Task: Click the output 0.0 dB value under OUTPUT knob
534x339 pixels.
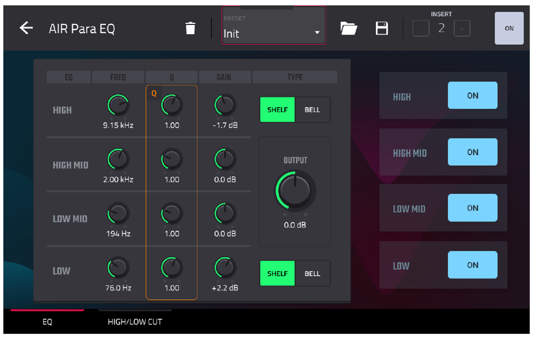Action: pos(295,225)
